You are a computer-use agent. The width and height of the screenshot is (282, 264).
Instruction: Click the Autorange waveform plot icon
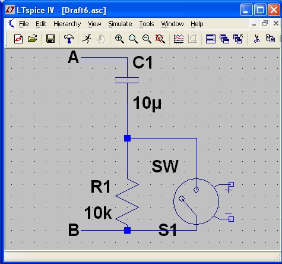[179, 39]
